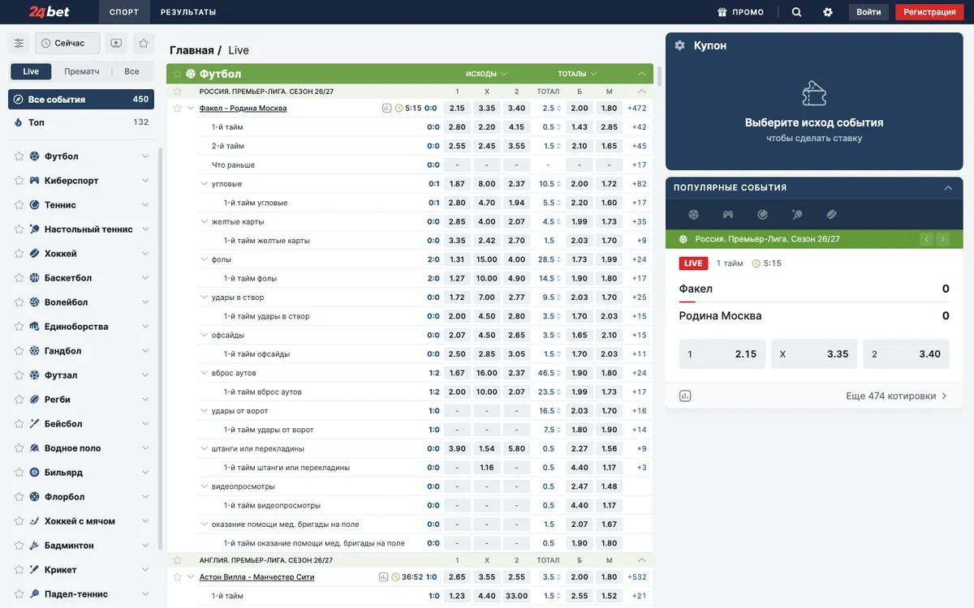Select hockey icon in popular events

(x=832, y=215)
